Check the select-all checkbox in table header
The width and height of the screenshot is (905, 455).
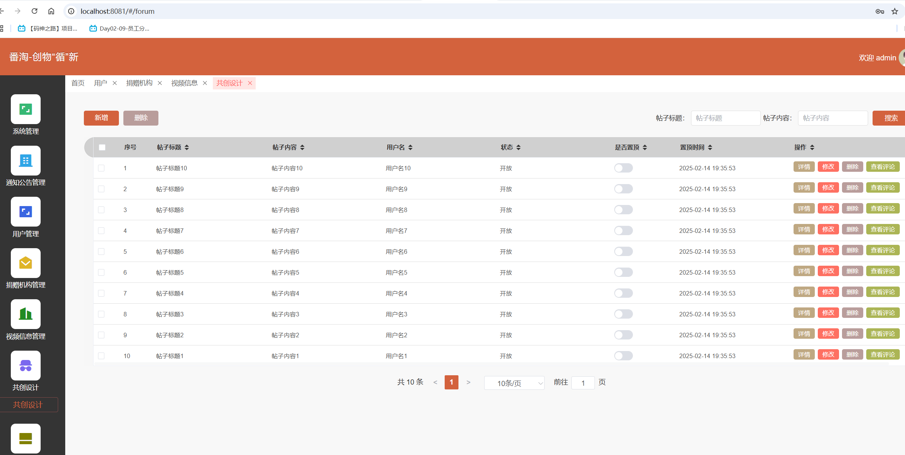pos(102,148)
